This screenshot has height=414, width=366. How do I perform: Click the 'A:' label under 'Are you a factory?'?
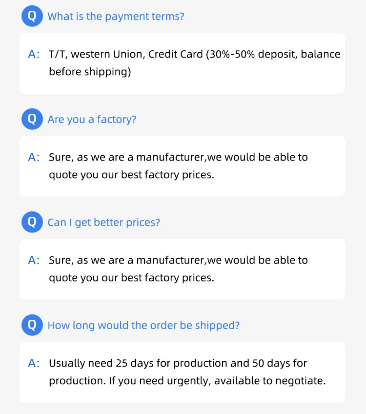(34, 157)
